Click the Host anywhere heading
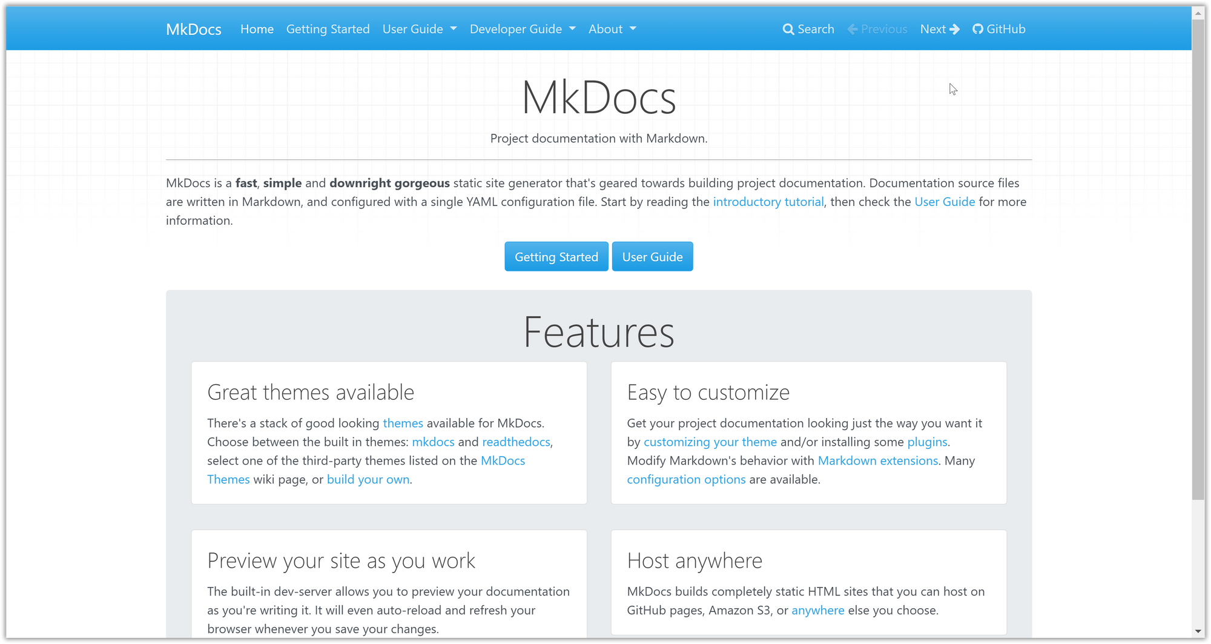1211x644 pixels. point(695,560)
